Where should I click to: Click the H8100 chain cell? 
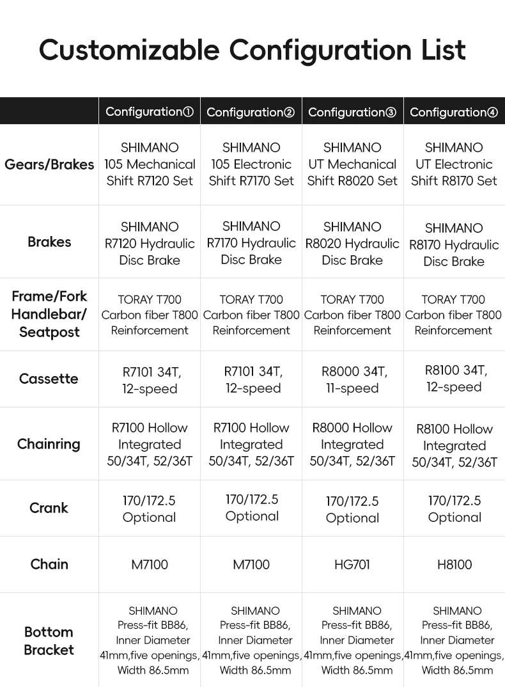[454, 564]
